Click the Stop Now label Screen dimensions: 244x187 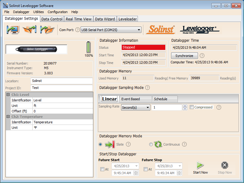[225, 172]
